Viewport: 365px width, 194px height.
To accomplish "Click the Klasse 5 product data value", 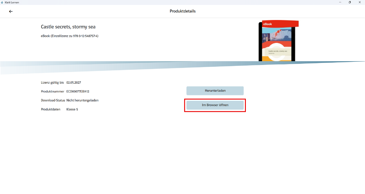I will 72,109.
